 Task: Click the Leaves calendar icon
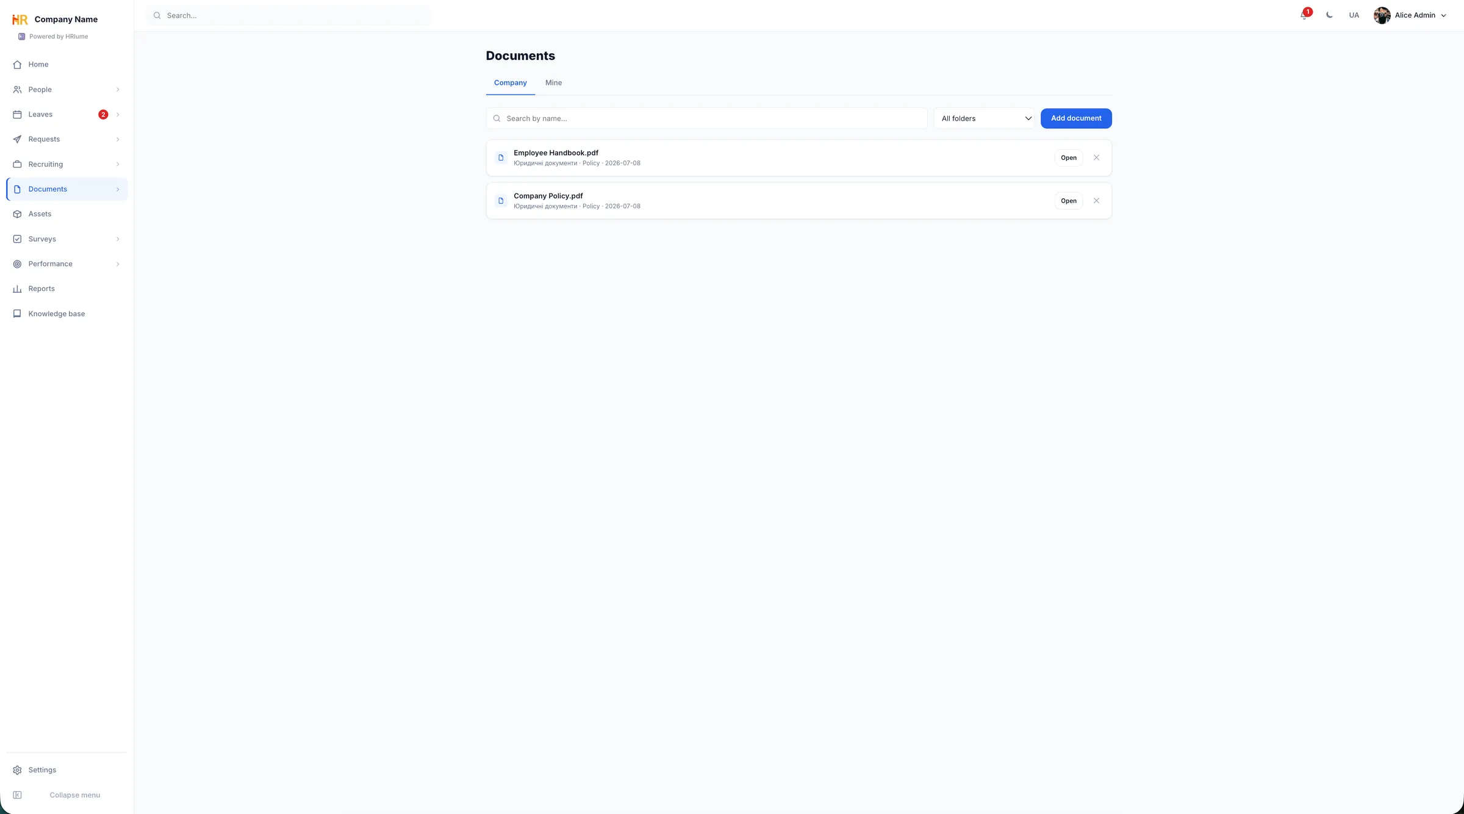(x=17, y=115)
